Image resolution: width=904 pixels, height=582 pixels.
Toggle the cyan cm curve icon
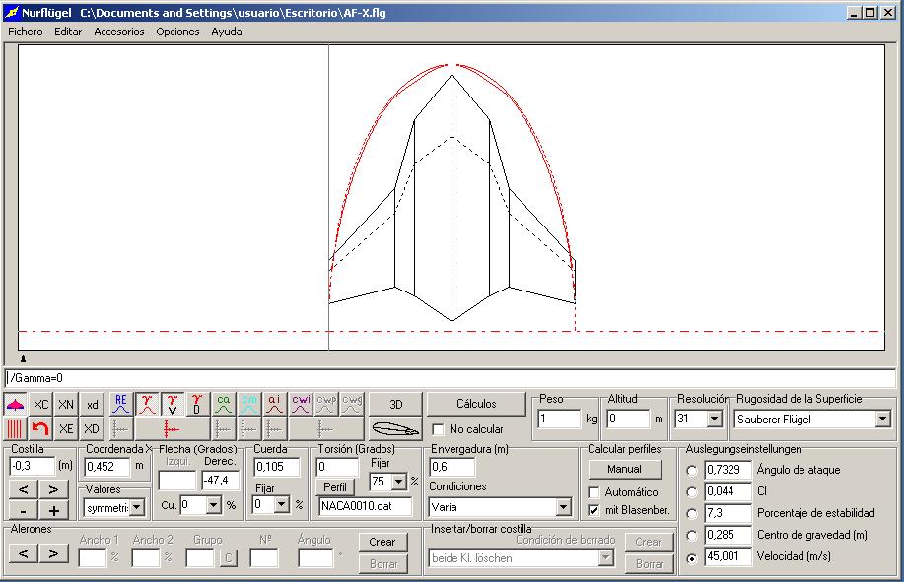[x=249, y=405]
